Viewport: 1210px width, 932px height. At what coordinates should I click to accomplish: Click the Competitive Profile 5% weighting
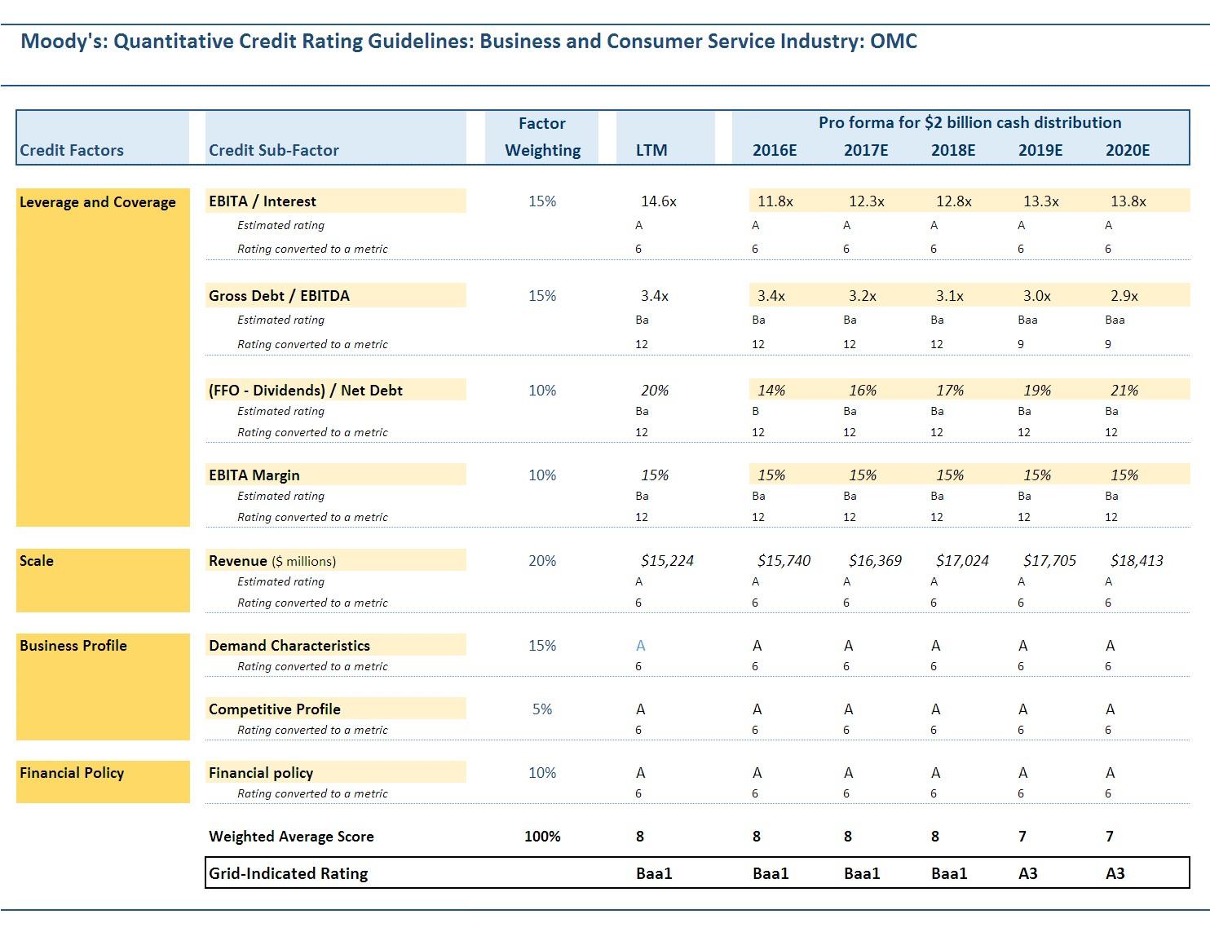(x=542, y=709)
